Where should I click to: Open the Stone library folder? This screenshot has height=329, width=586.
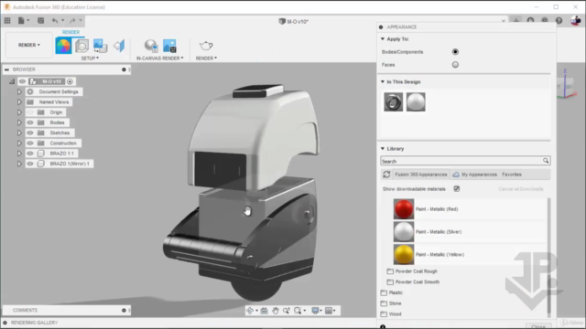point(391,303)
